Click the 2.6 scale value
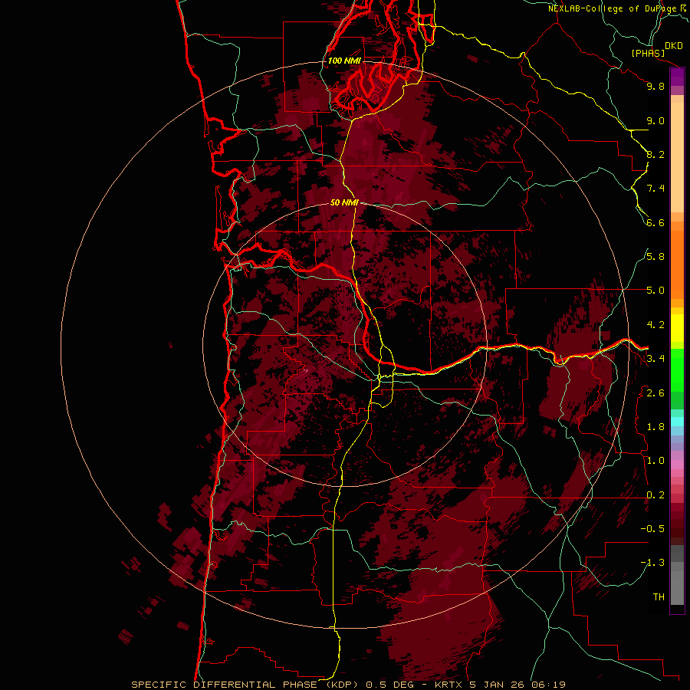Viewport: 690px width, 690px height. point(655,393)
